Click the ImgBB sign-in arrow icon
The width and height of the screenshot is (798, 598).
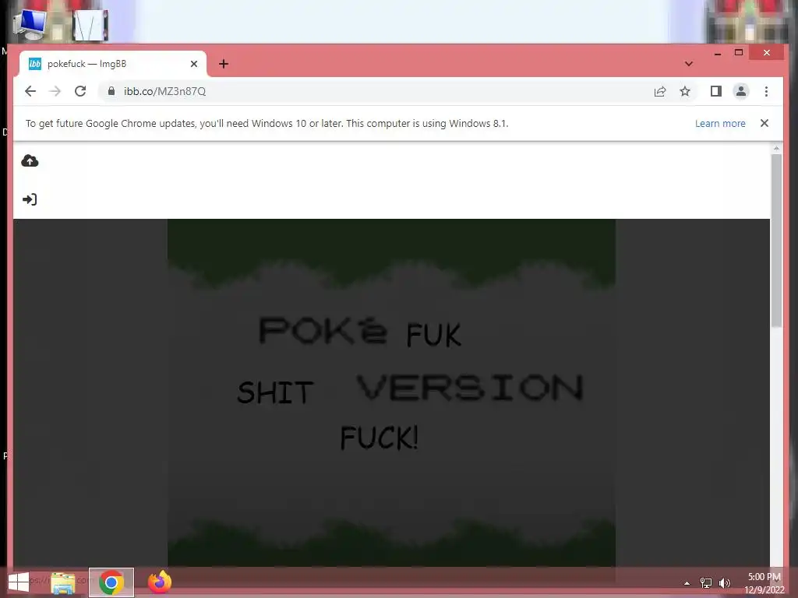coord(30,199)
